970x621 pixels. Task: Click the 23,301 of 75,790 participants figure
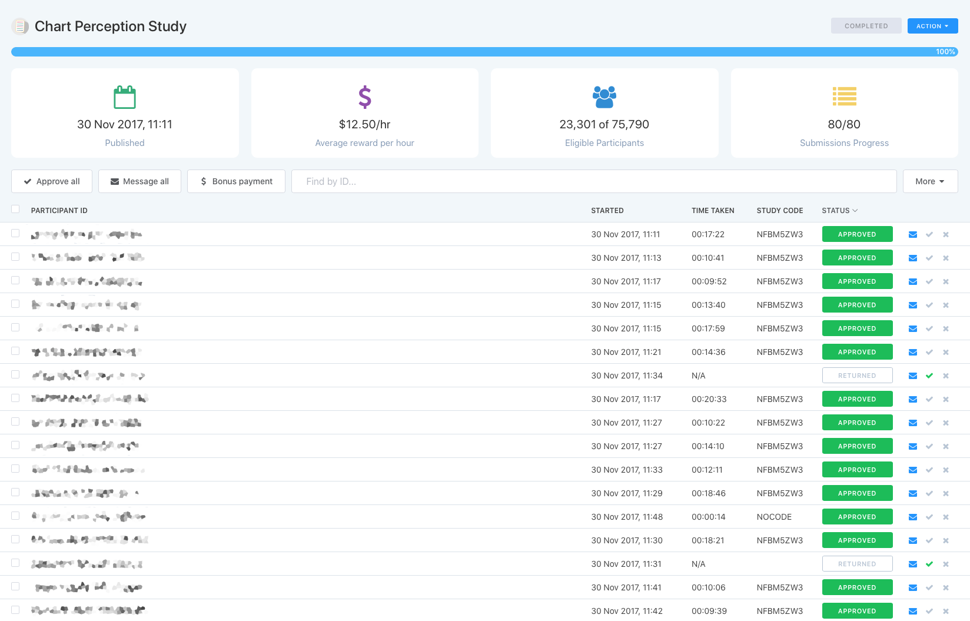pyautogui.click(x=604, y=124)
